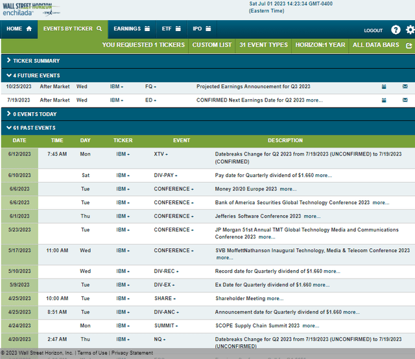Sort by the Description column header
The width and height of the screenshot is (415, 359).
285,141
